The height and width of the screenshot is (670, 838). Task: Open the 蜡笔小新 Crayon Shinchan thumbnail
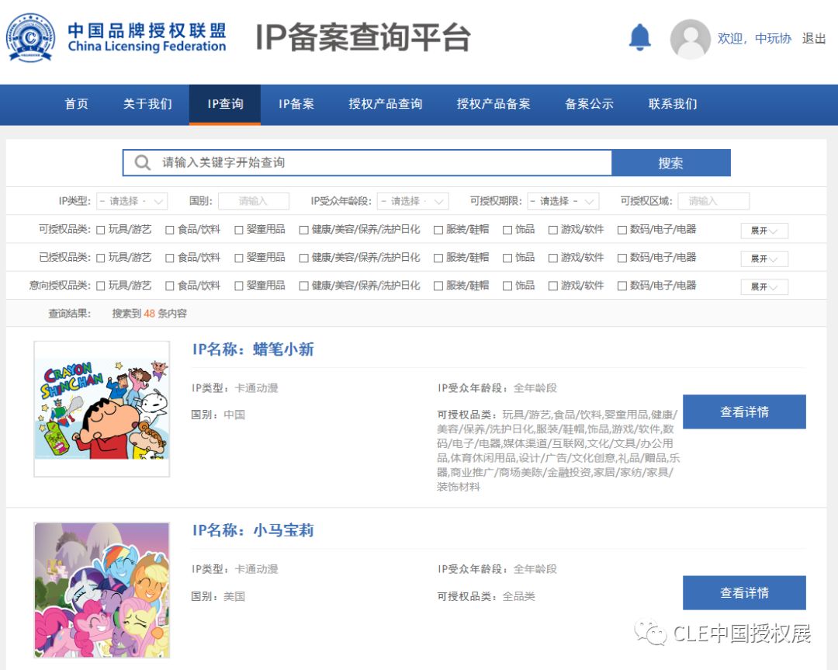102,408
